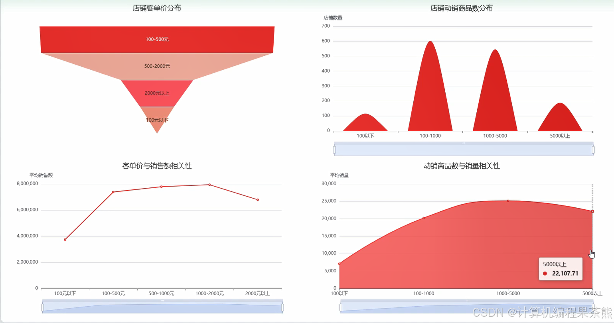
Task: Click 100元以下 data point on line chart
Action: click(x=65, y=239)
